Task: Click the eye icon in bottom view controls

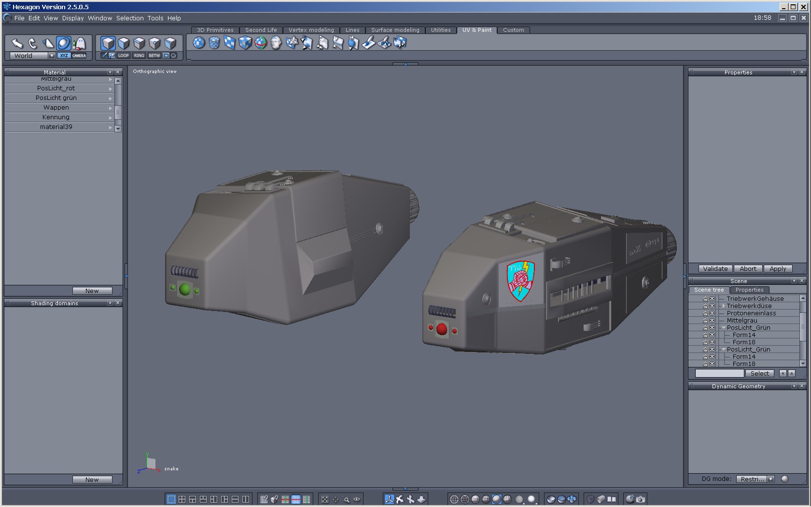Action: coord(357,499)
